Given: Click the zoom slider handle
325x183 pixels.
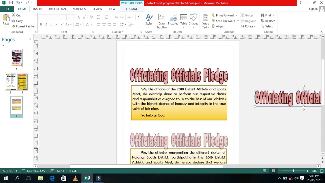Looking at the screenshot, I should (x=294, y=171).
